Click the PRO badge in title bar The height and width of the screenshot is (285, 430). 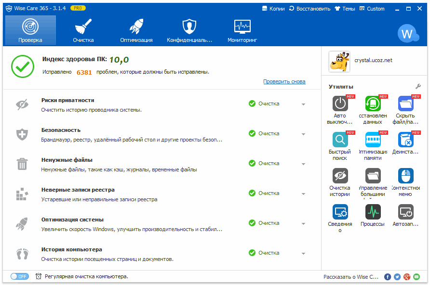click(78, 8)
